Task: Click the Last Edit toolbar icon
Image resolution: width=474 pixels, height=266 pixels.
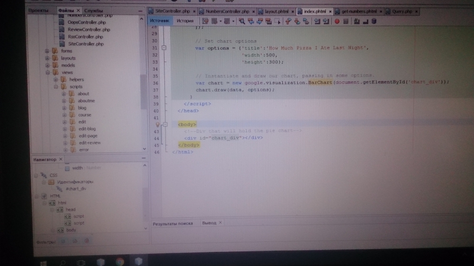Action: [x=205, y=21]
